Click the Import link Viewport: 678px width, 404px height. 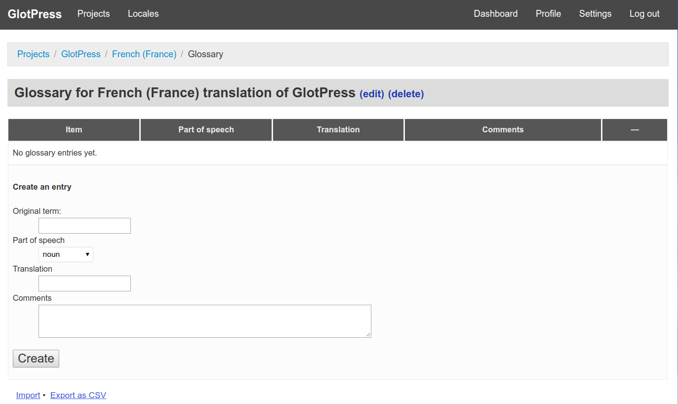click(x=28, y=395)
